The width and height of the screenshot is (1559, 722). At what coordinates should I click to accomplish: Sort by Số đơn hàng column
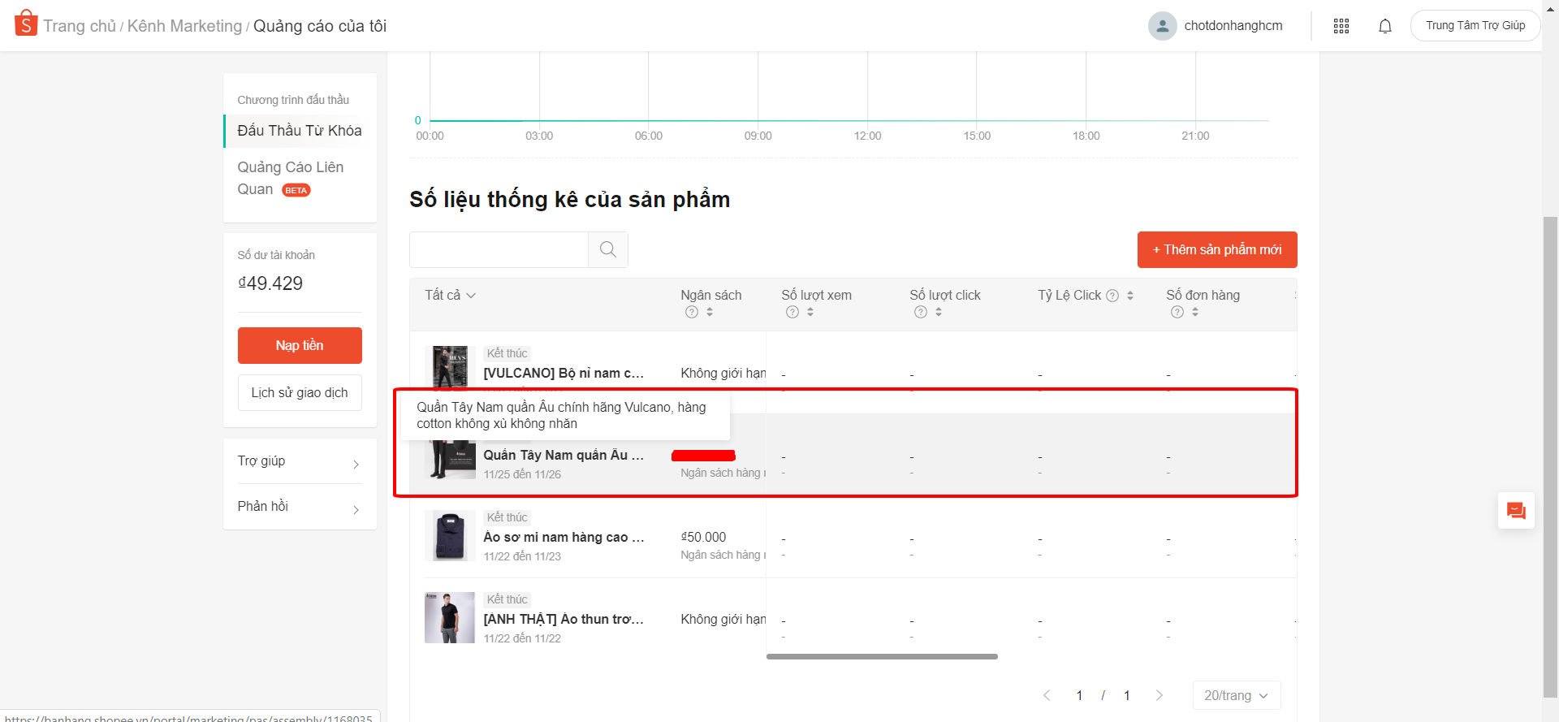1195,312
